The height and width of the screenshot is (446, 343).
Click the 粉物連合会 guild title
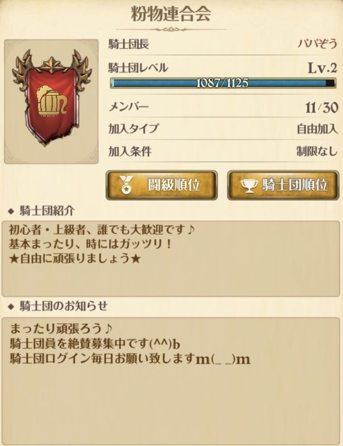171,14
